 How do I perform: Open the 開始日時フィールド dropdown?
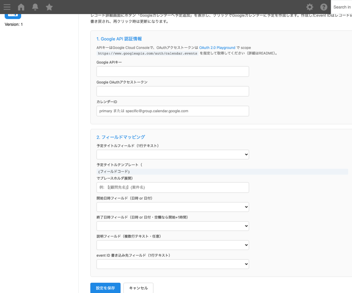pos(173,207)
